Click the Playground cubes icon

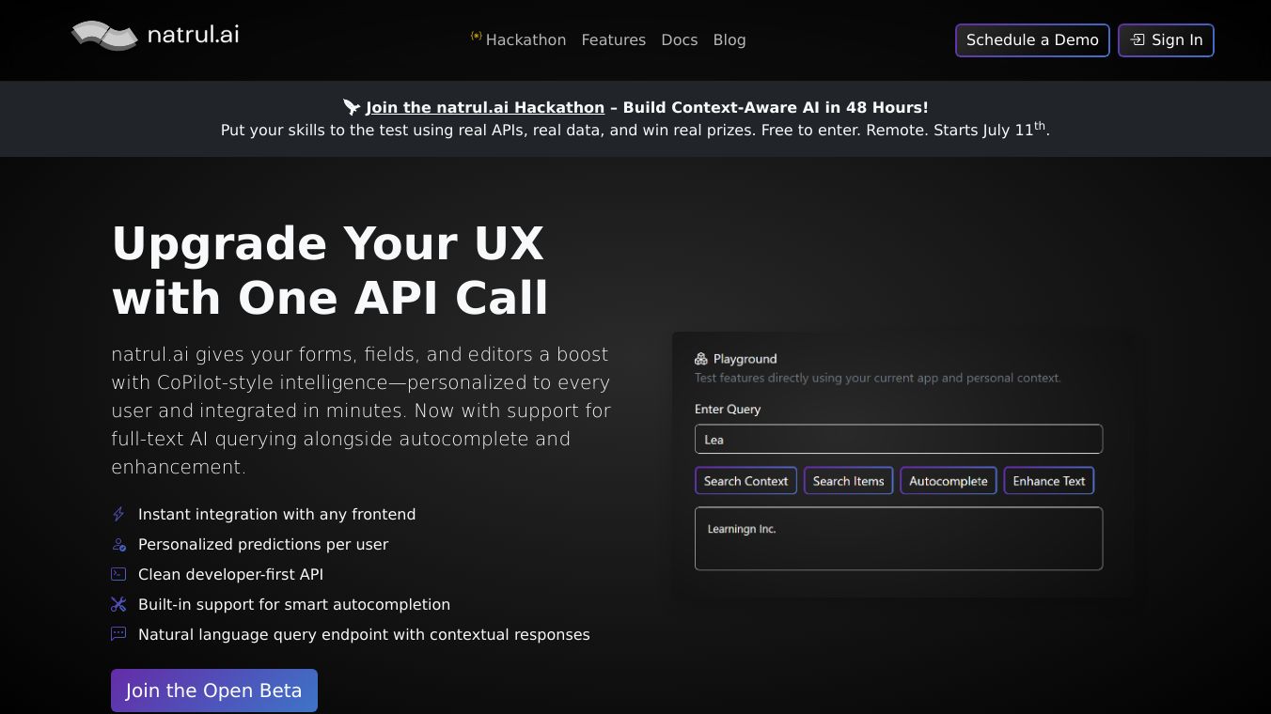(x=701, y=359)
